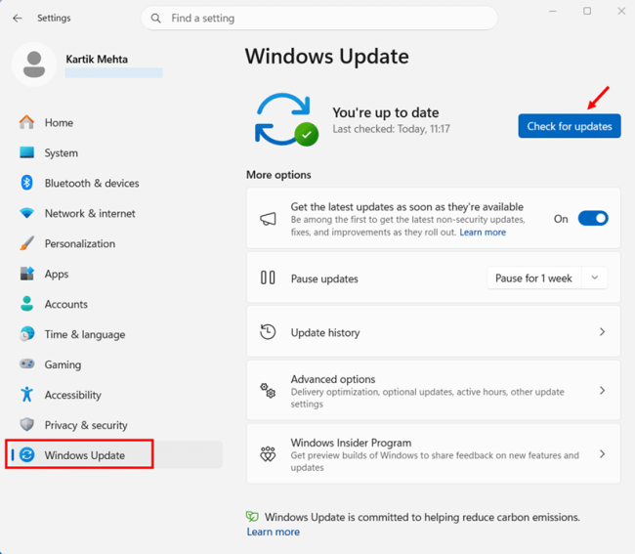Open Pause for 1 week dropdown arrow
The image size is (635, 554).
(595, 277)
